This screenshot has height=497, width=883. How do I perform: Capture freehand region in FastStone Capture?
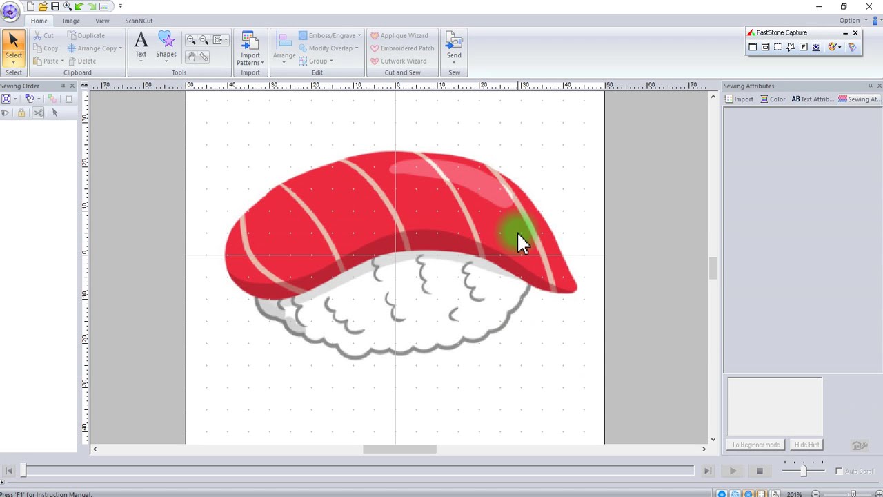click(791, 47)
